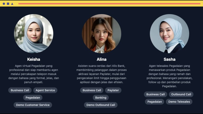Open the Alina agent name heading

(x=101, y=59)
